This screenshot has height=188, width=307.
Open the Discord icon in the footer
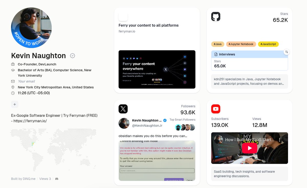click(57, 179)
